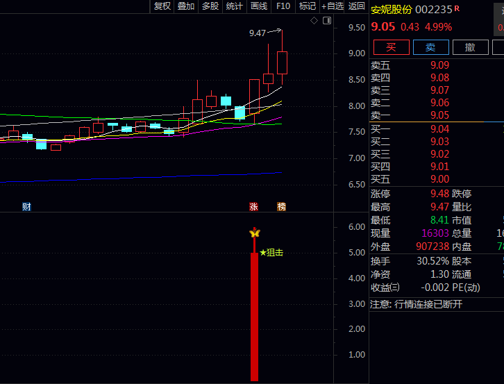The image size is (504, 384).
Task: Click the 返回 back button
Action: pyautogui.click(x=356, y=6)
